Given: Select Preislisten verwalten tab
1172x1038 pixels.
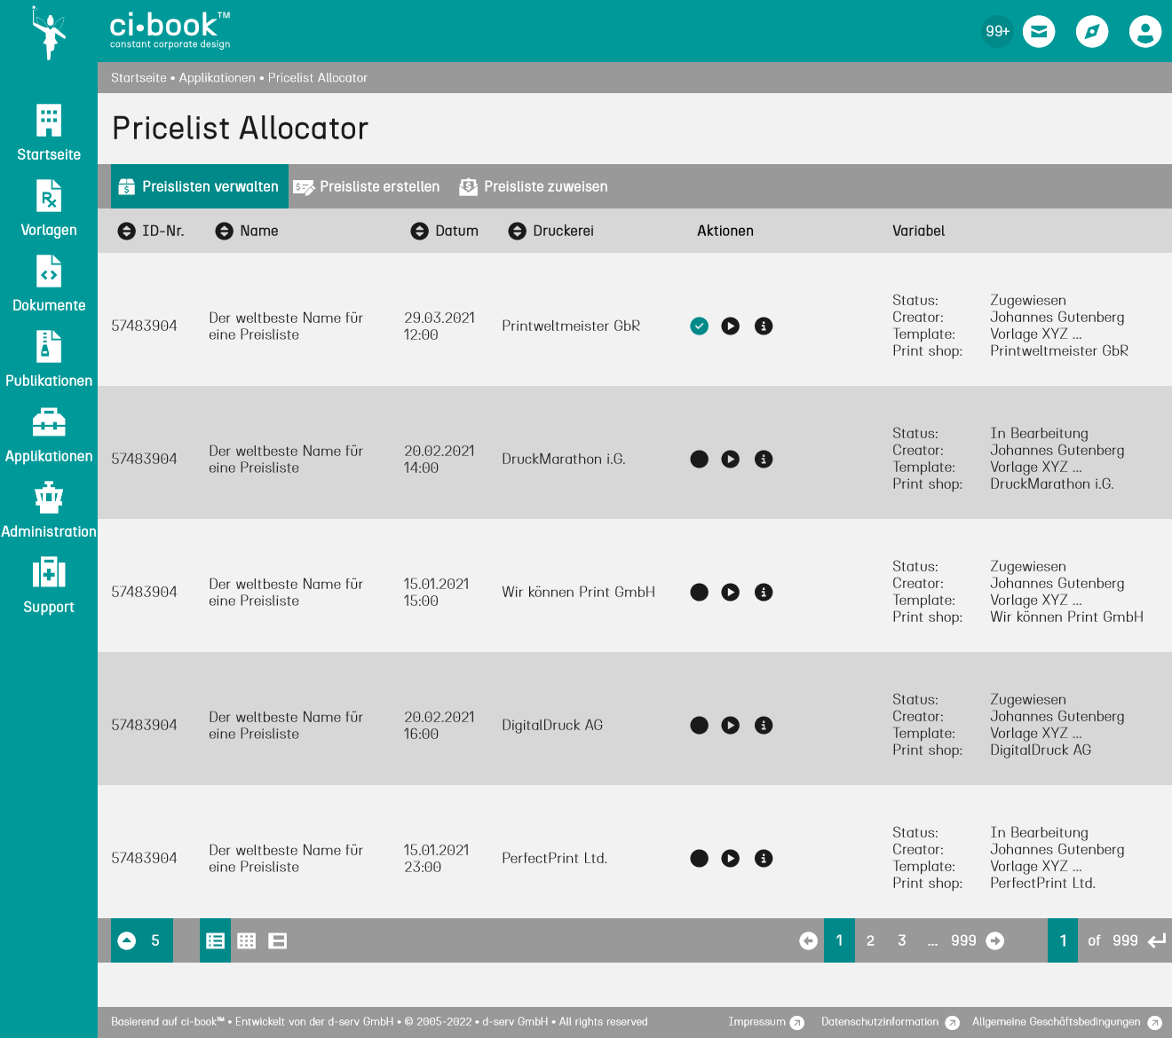Looking at the screenshot, I should click(x=200, y=186).
